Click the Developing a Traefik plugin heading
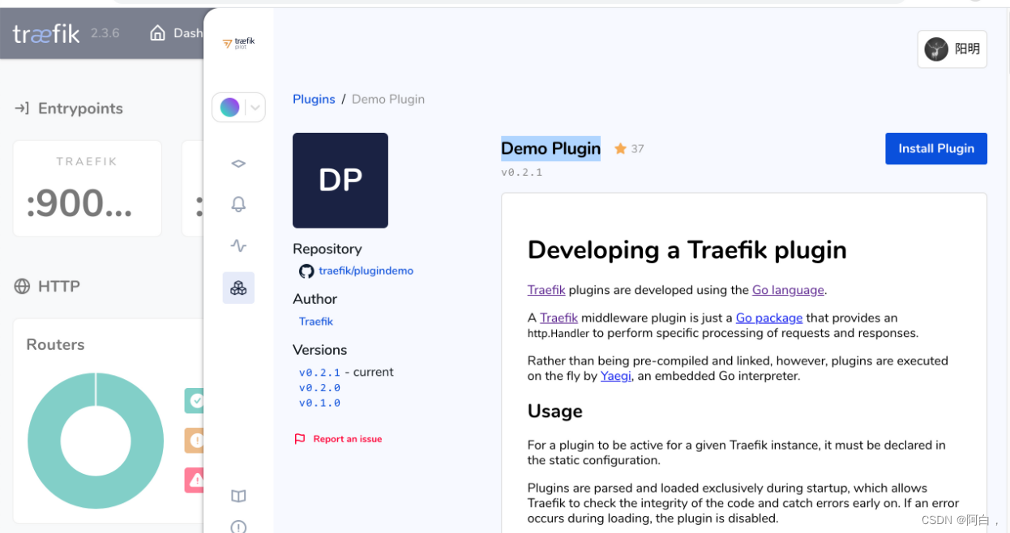This screenshot has width=1010, height=533. [687, 250]
